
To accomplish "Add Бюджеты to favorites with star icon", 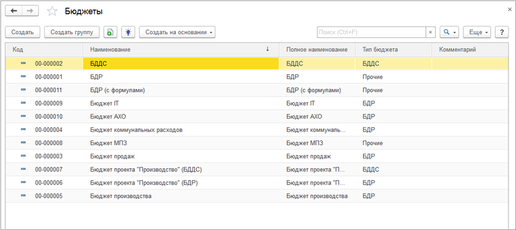I will coord(52,11).
